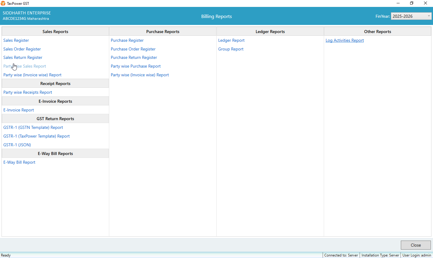Open Party wise (Invoice wise) Report under Purchase
This screenshot has height=258, width=433.
(140, 75)
